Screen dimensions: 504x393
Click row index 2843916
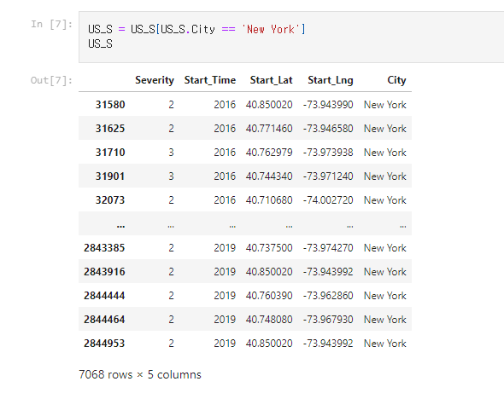(x=104, y=272)
